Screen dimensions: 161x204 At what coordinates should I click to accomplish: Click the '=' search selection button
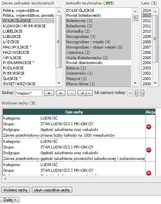49,93
